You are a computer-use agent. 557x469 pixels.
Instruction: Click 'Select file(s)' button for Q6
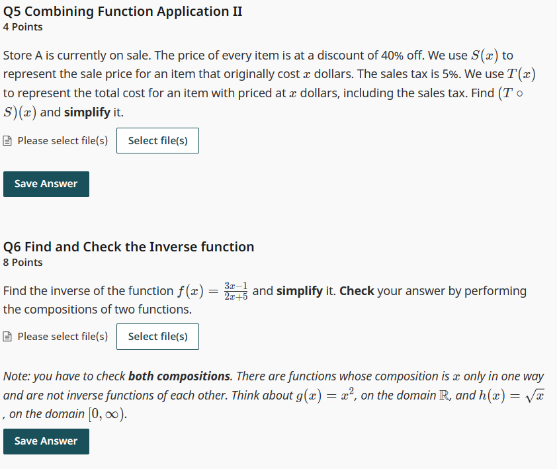coord(157,337)
